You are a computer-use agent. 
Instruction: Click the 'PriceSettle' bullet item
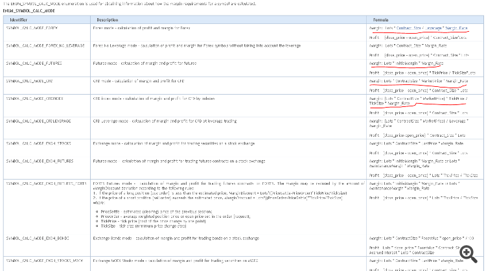[x=156, y=211]
